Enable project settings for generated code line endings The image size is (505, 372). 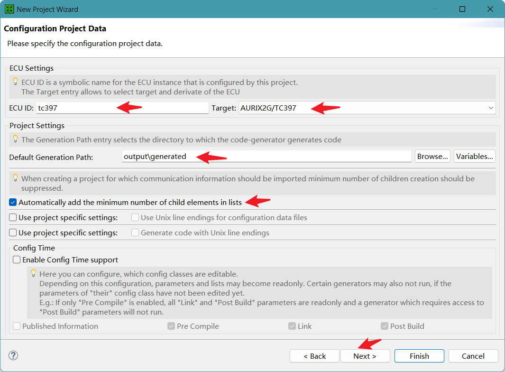(x=13, y=233)
